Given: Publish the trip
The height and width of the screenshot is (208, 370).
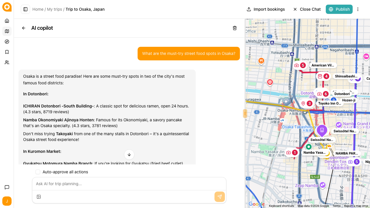Looking at the screenshot, I should click(x=339, y=9).
